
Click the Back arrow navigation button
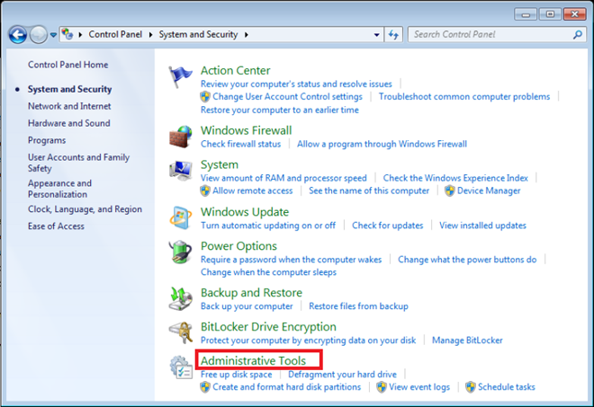pos(17,35)
